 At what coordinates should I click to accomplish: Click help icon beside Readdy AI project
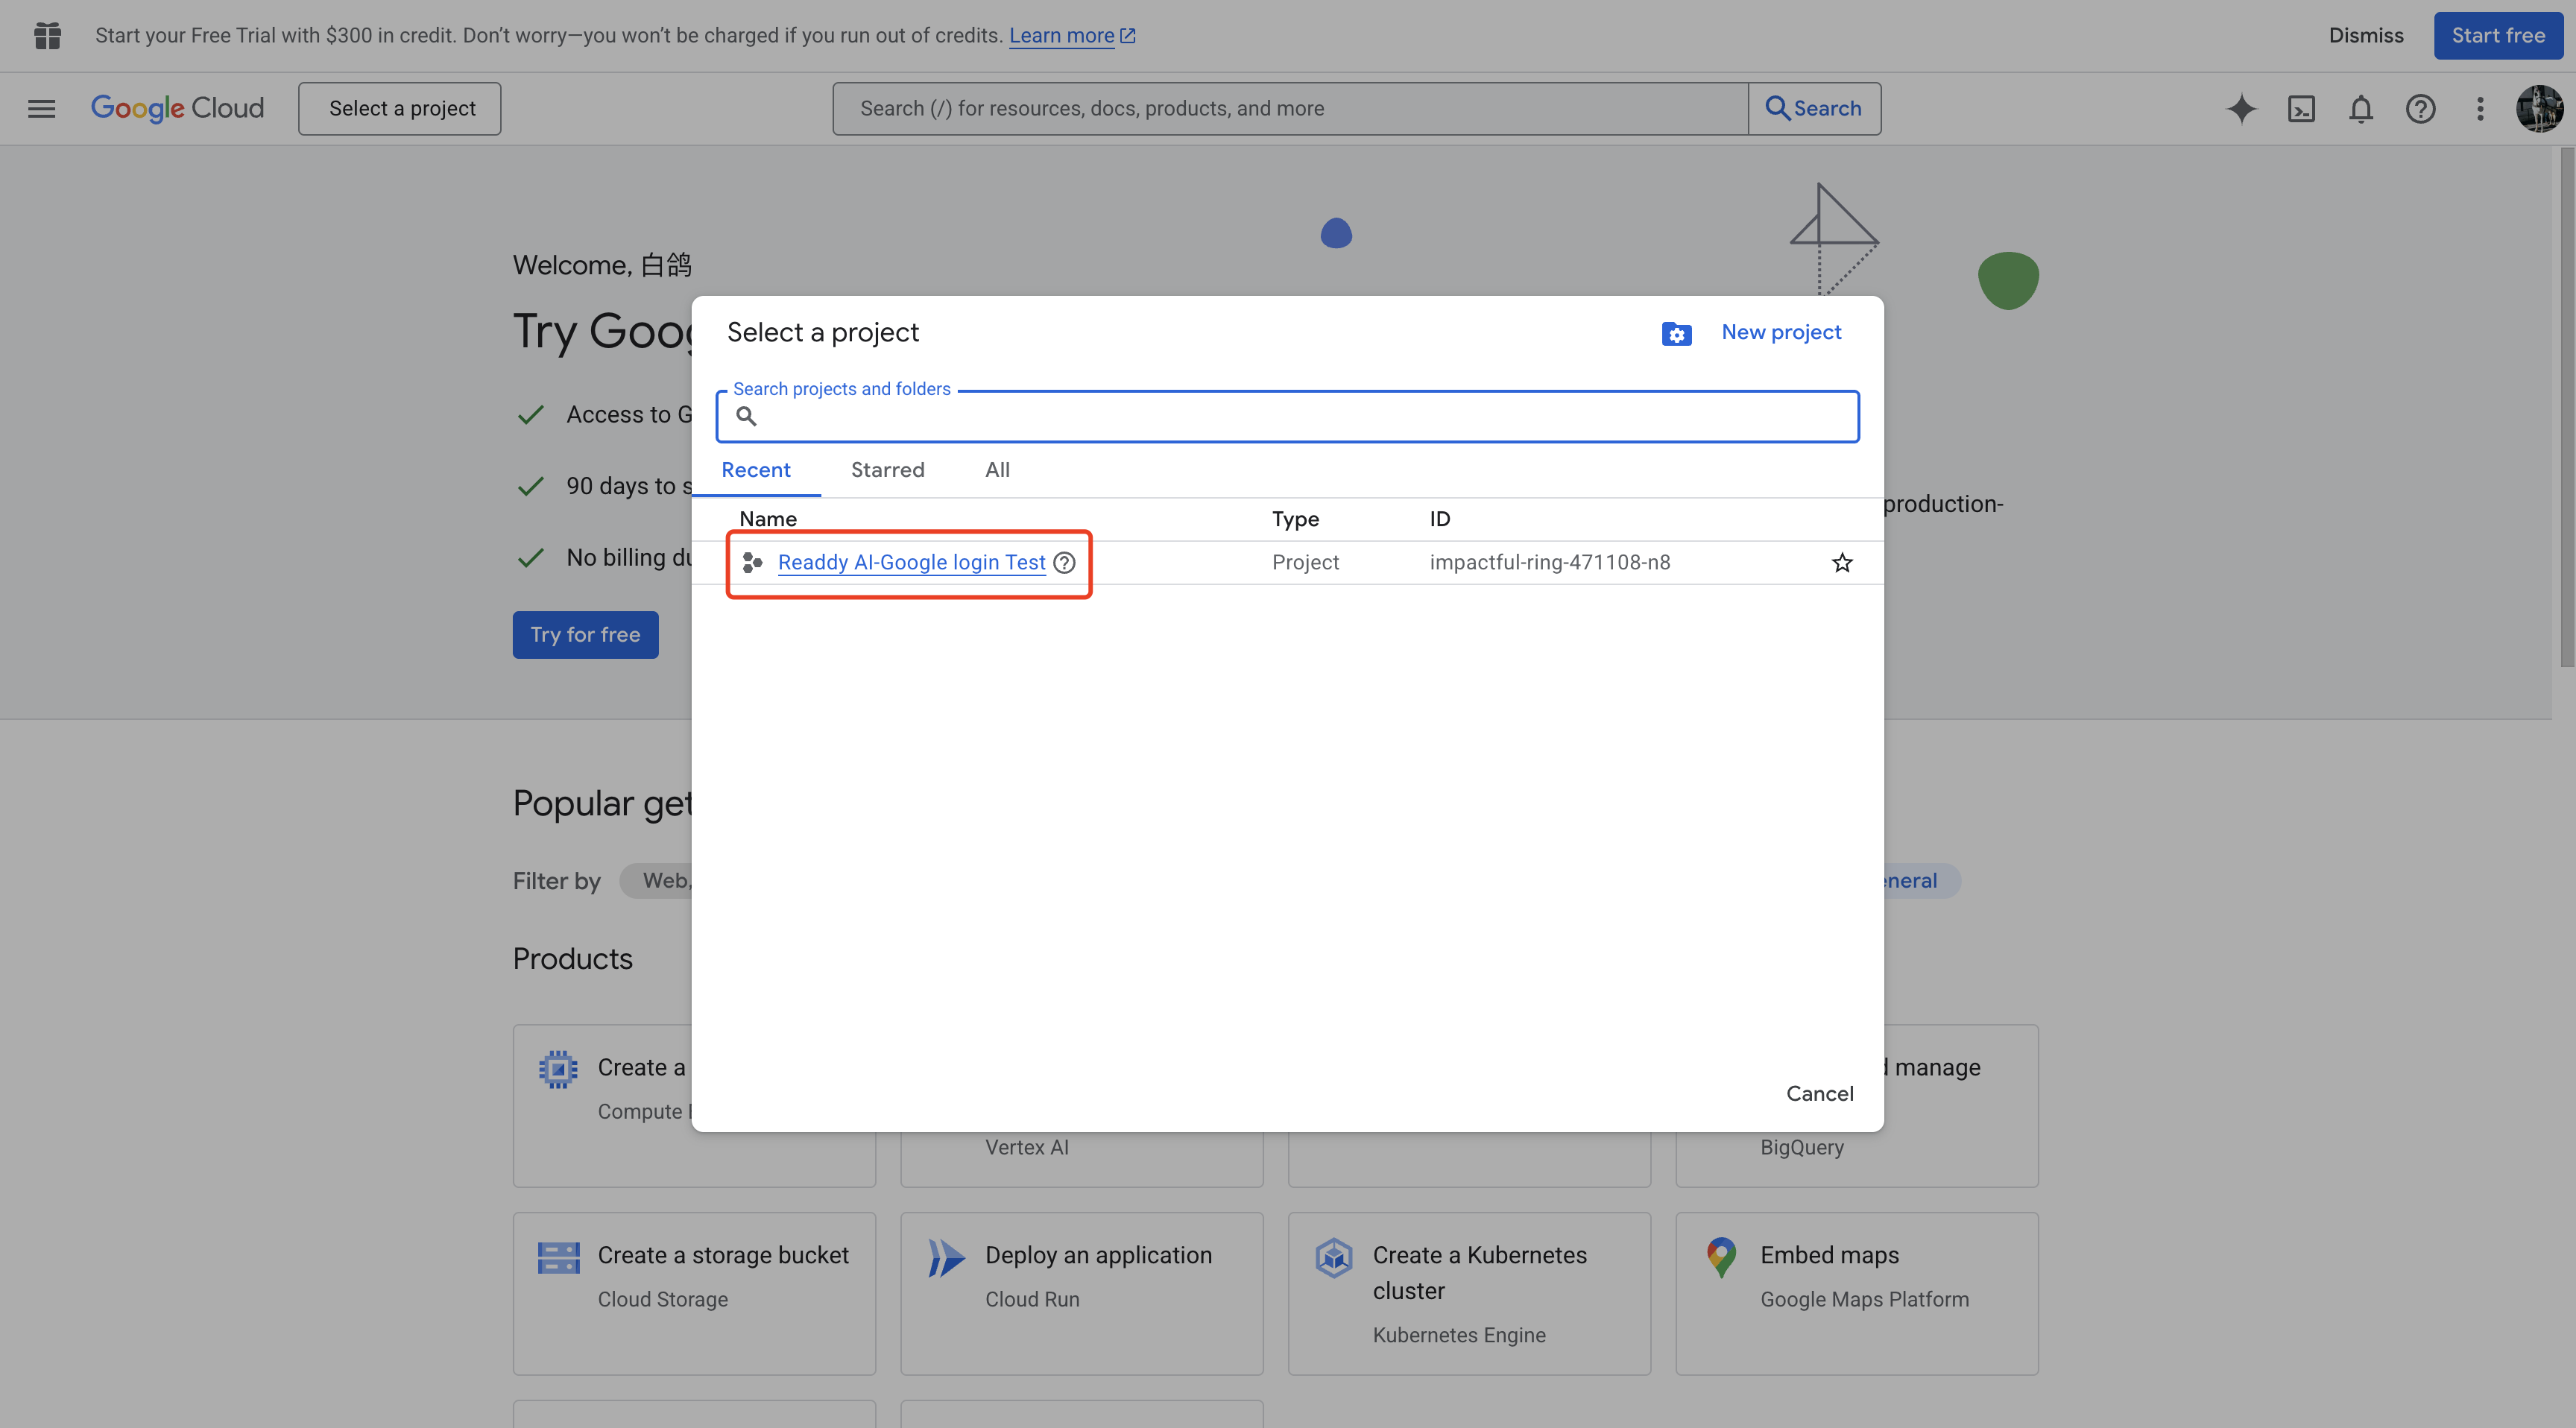point(1064,562)
